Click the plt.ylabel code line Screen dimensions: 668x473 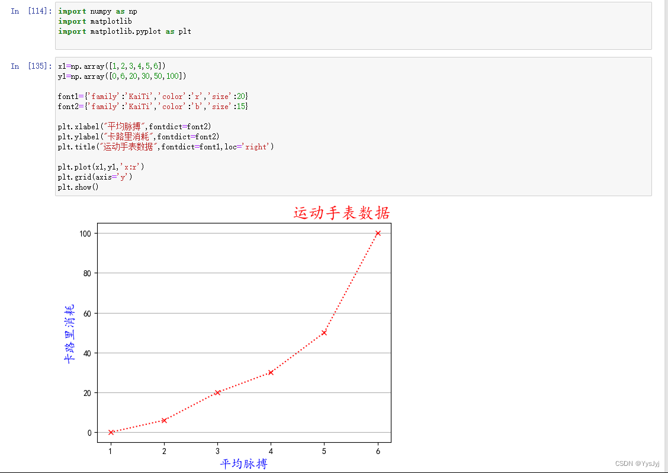[x=139, y=137]
